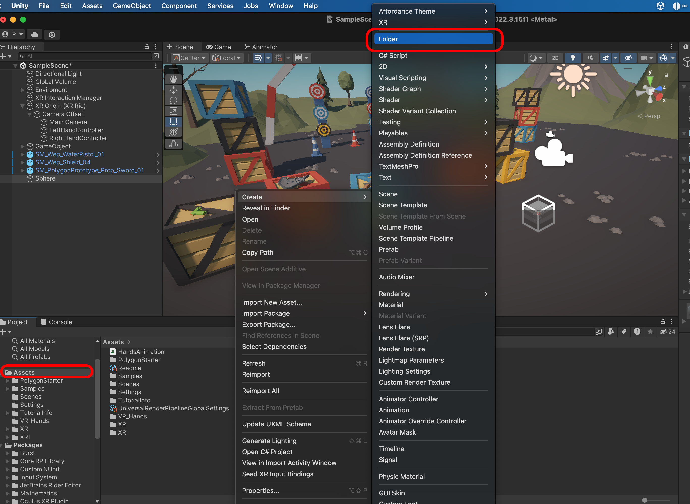Image resolution: width=690 pixels, height=504 pixels.
Task: Toggle 2D view mode in Scene
Action: (x=555, y=58)
